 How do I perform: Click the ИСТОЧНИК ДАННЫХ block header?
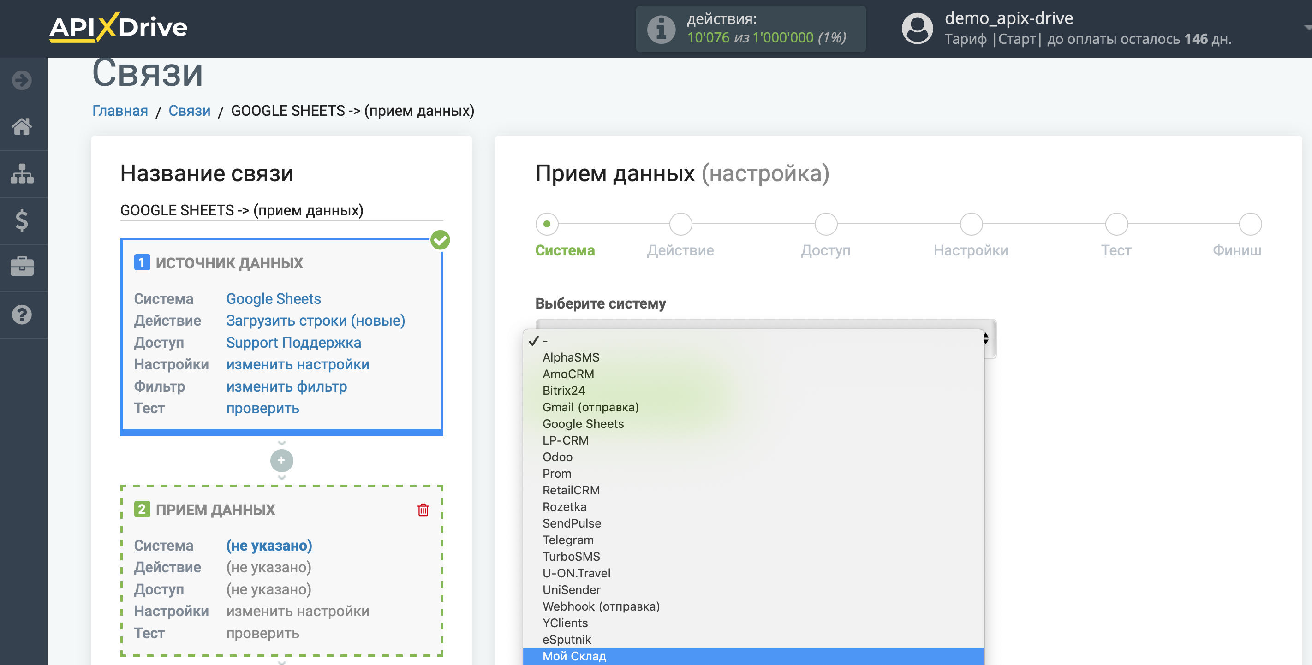[229, 263]
